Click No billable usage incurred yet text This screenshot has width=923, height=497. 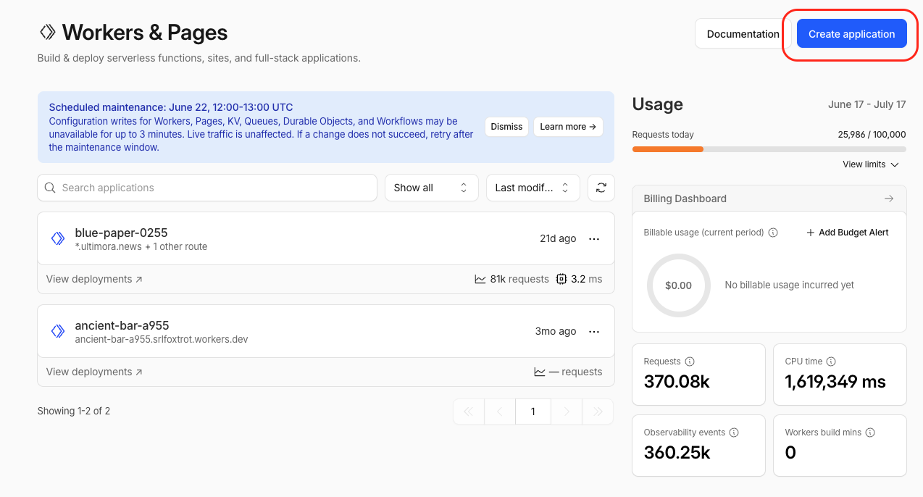tap(790, 285)
